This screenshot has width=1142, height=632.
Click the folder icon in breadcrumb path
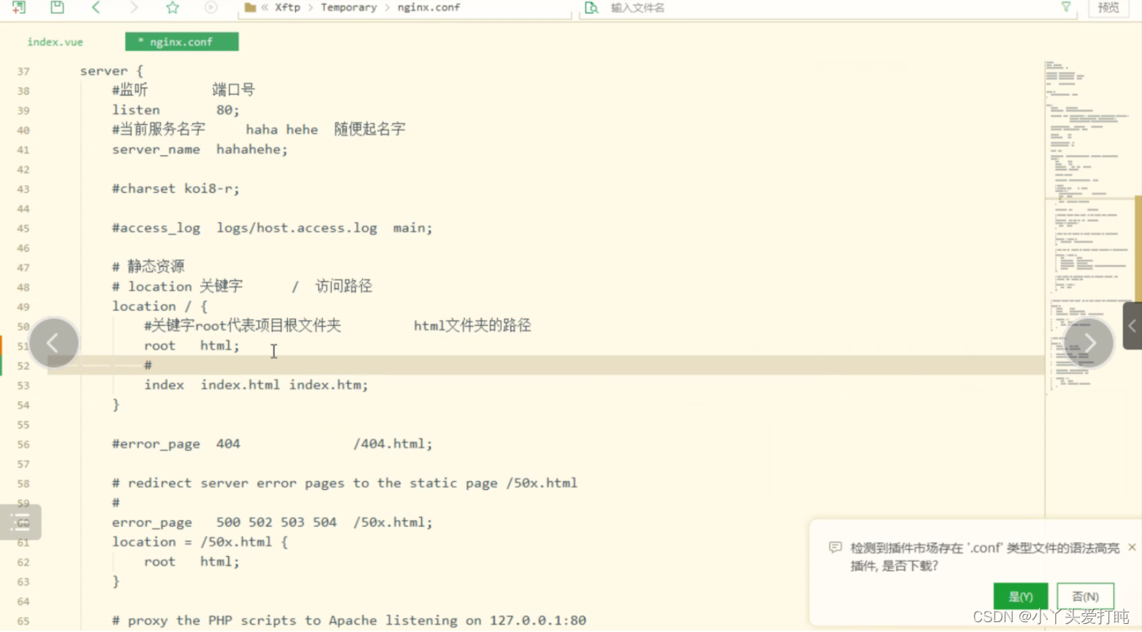click(250, 7)
